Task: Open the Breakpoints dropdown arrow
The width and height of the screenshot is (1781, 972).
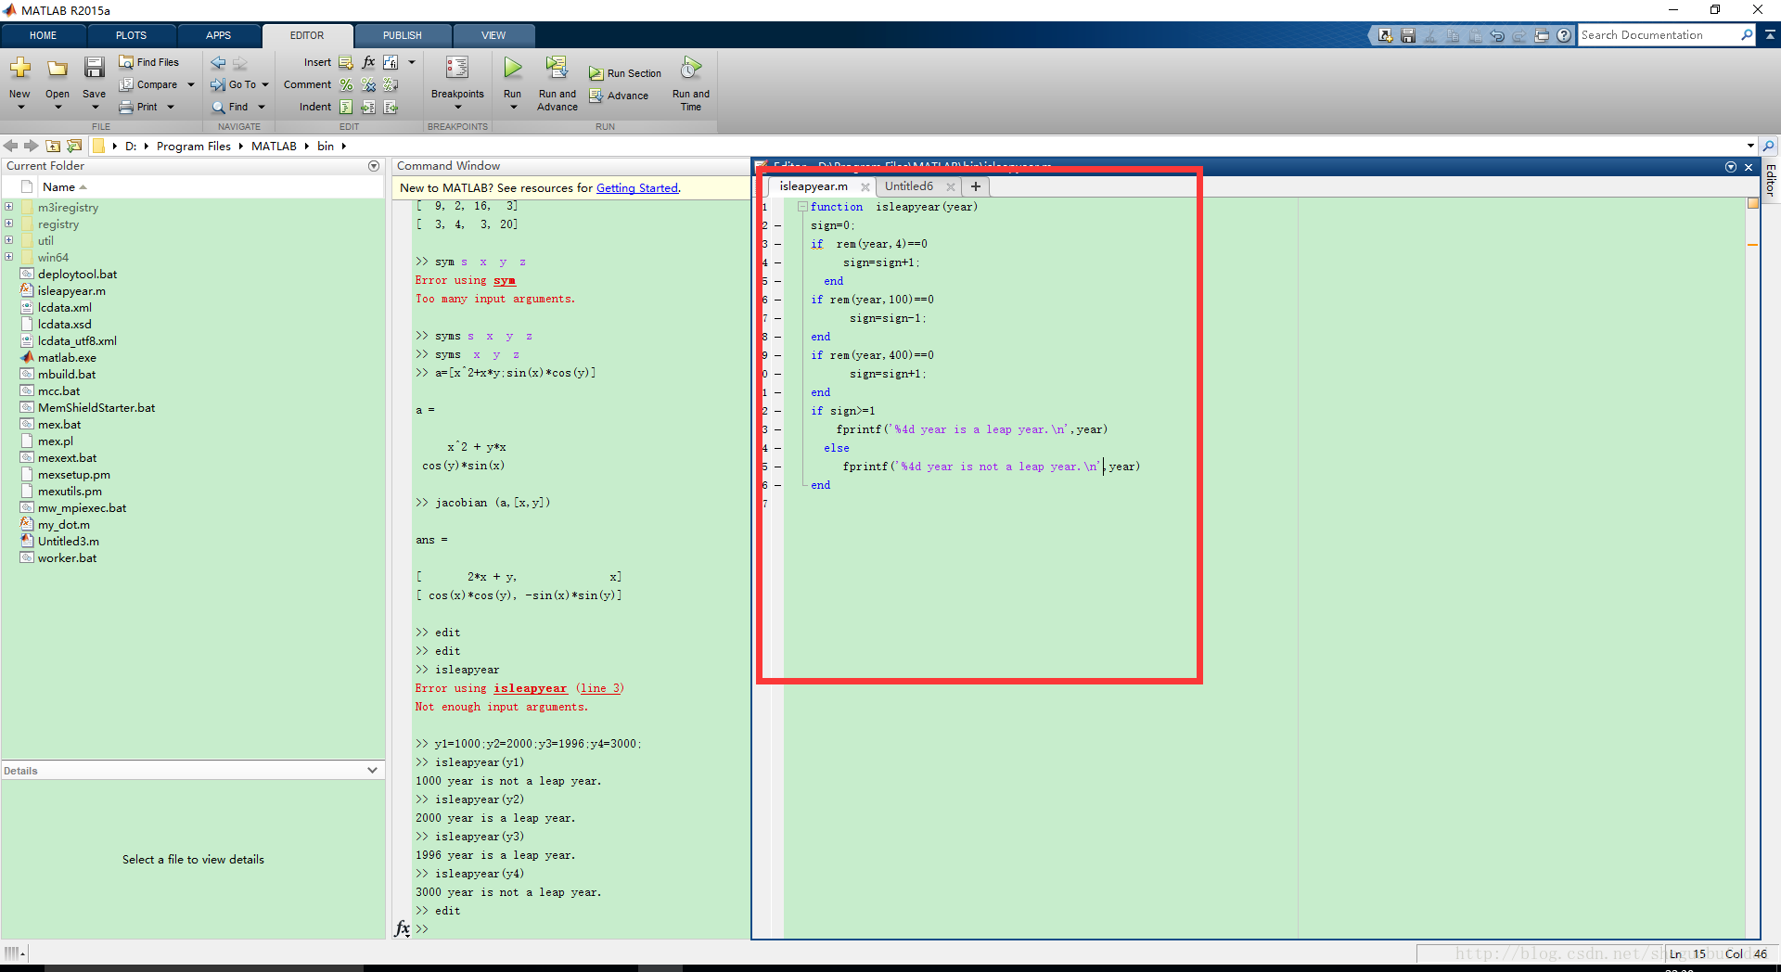Action: [458, 108]
